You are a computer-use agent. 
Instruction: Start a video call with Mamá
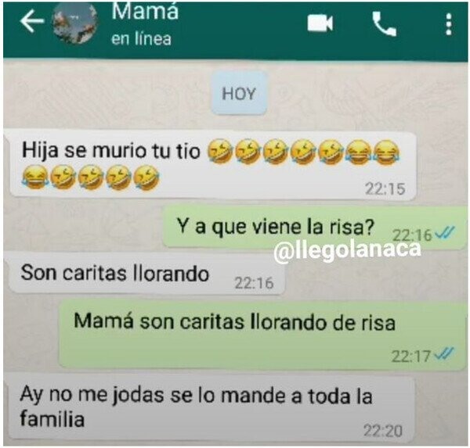click(x=320, y=23)
